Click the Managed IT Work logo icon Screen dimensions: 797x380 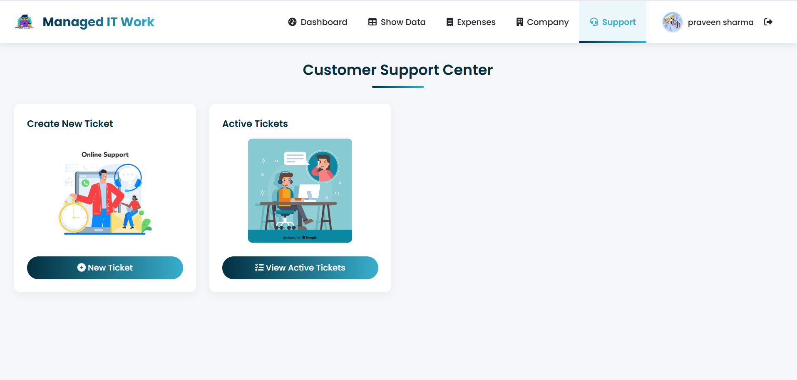click(25, 22)
